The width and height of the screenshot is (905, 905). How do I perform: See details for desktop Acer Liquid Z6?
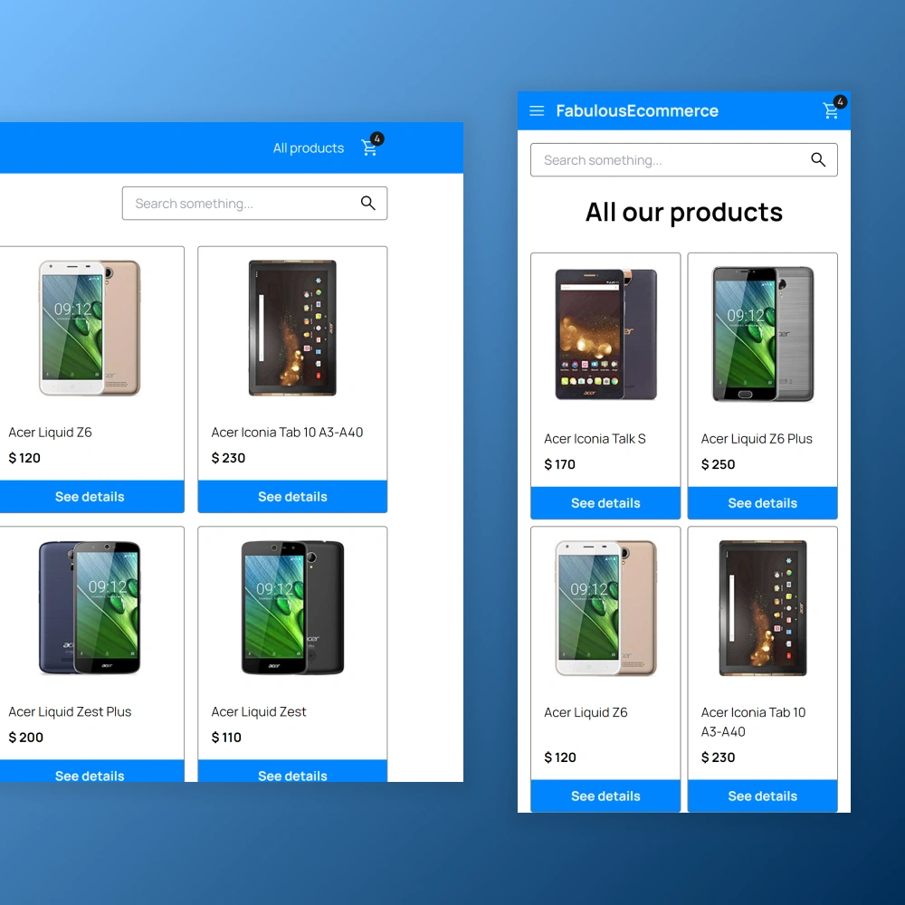point(90,496)
